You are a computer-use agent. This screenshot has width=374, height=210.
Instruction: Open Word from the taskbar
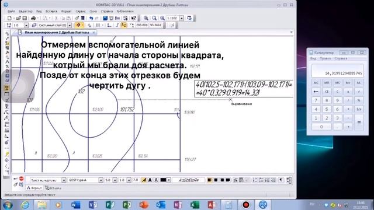pos(75,205)
